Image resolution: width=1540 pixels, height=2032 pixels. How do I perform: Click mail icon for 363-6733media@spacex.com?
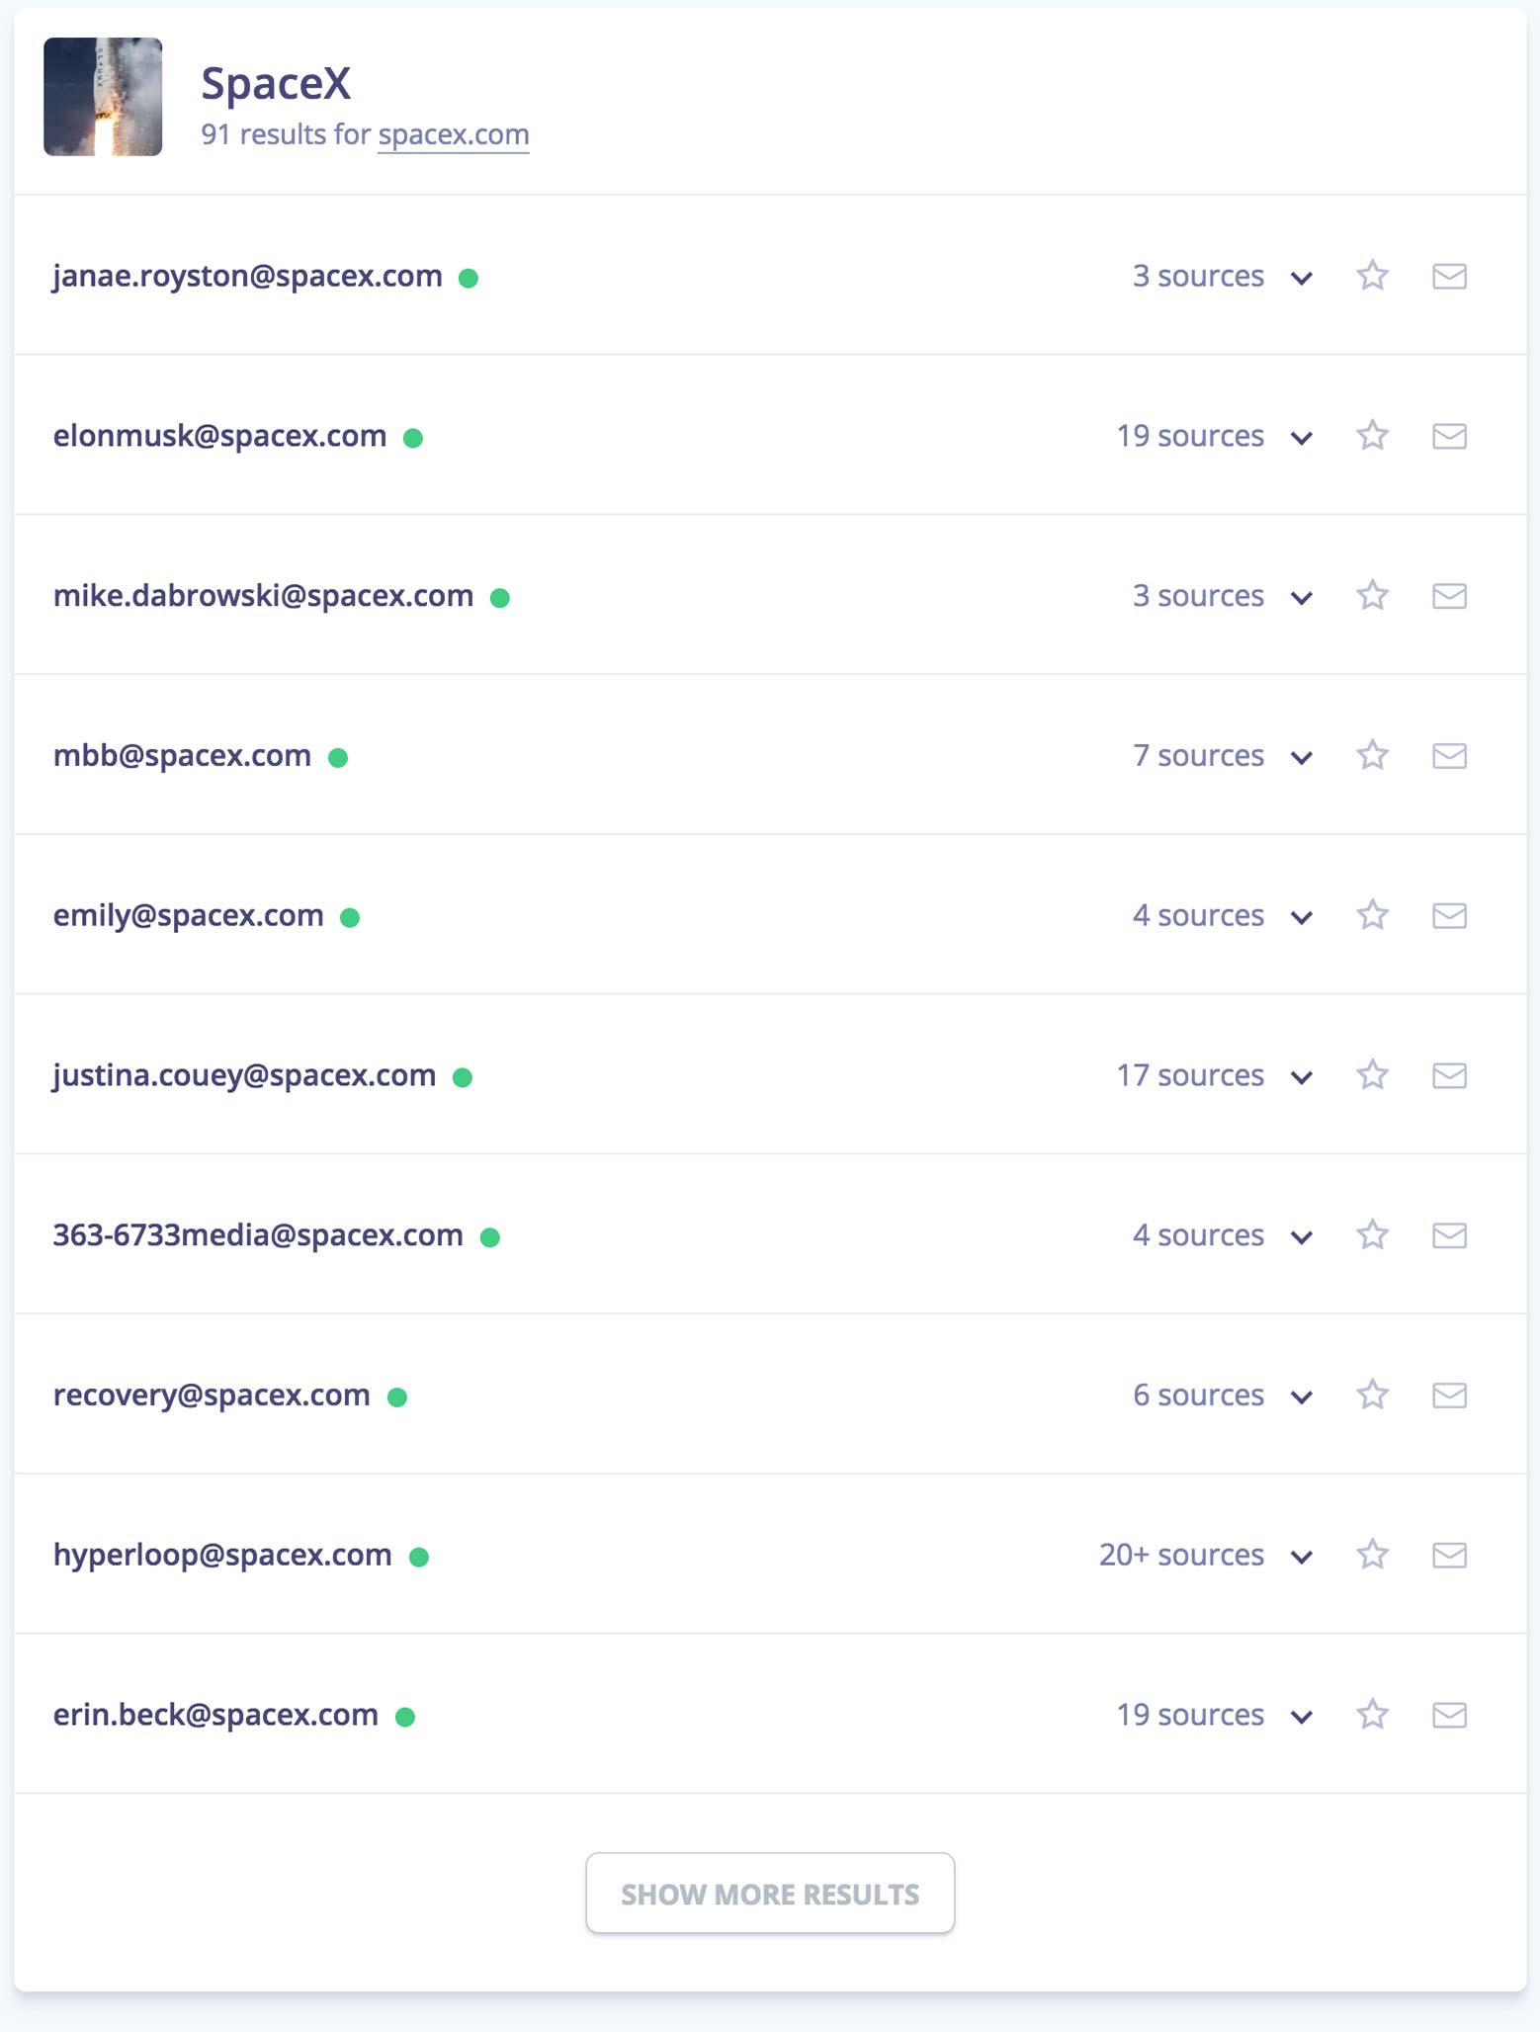[x=1449, y=1235]
